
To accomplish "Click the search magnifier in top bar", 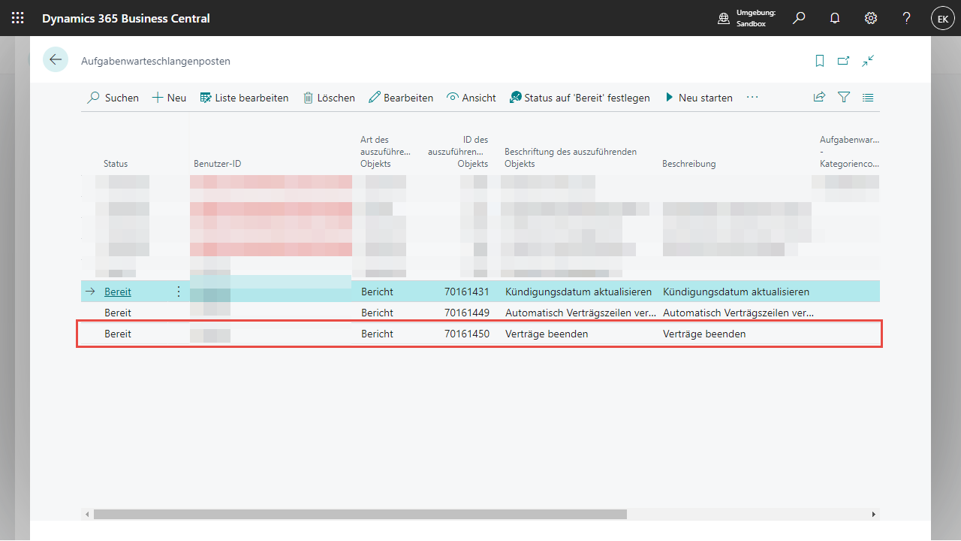I will [799, 18].
